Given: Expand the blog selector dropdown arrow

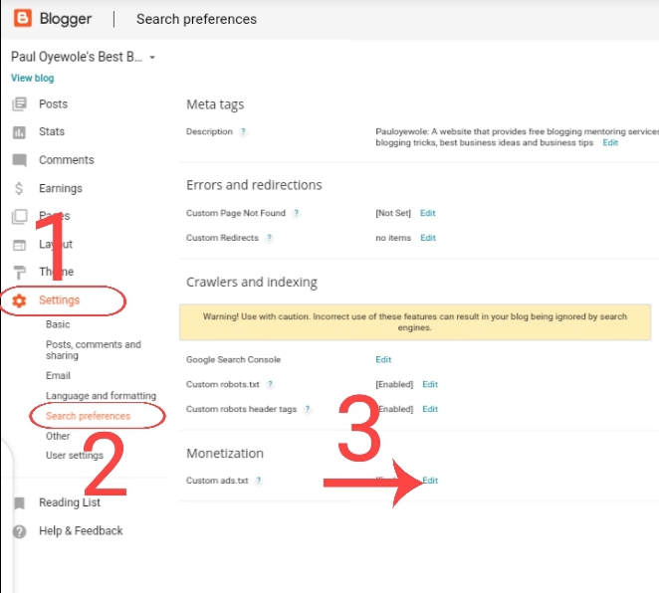Looking at the screenshot, I should (x=152, y=57).
